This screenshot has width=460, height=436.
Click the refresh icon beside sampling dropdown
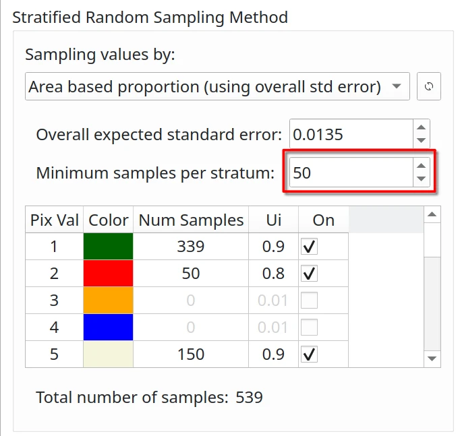[x=429, y=87]
